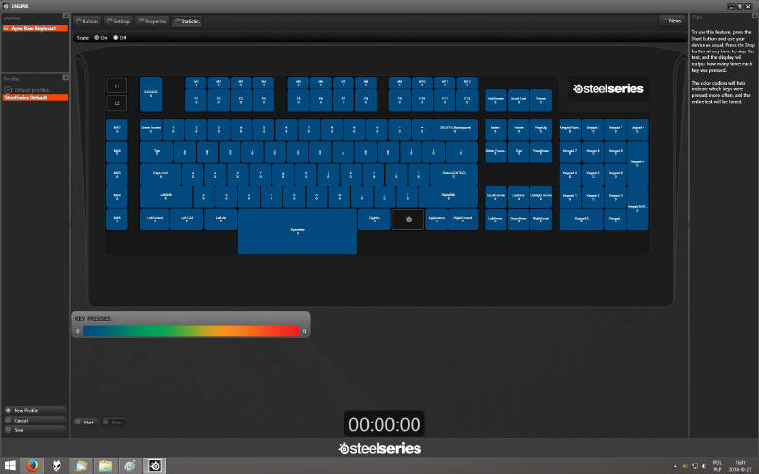Click the F5 key on keyboard map
The image size is (759, 474).
(298, 100)
